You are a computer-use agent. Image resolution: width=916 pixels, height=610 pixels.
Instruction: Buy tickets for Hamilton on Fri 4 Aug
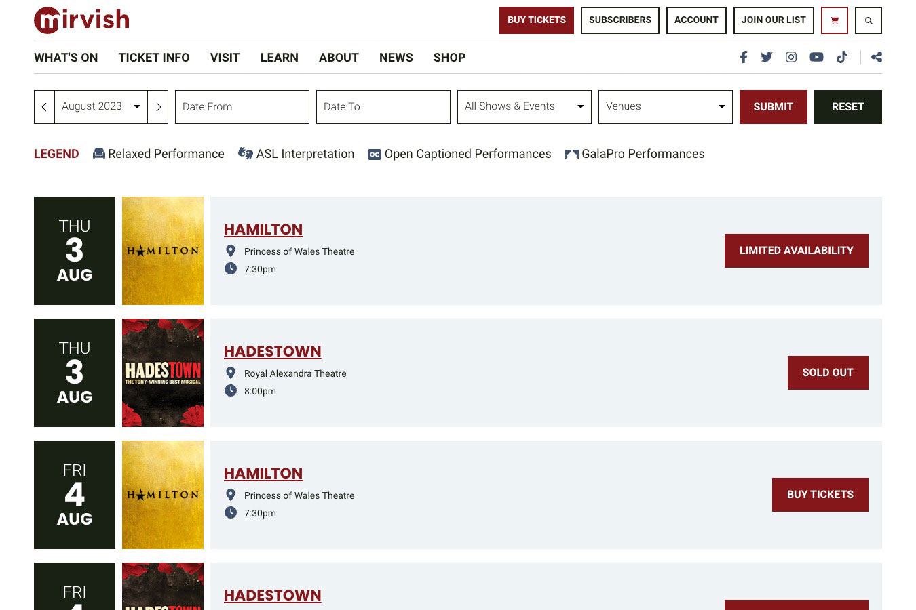(x=820, y=495)
